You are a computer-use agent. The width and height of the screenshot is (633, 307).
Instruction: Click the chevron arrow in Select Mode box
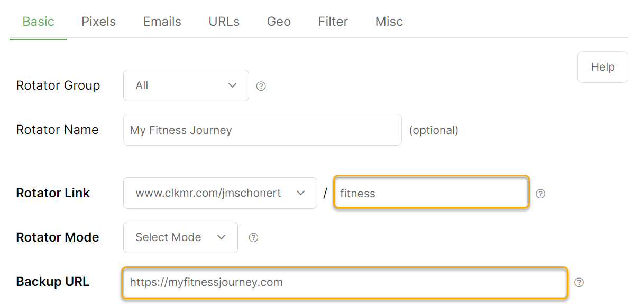pos(221,237)
